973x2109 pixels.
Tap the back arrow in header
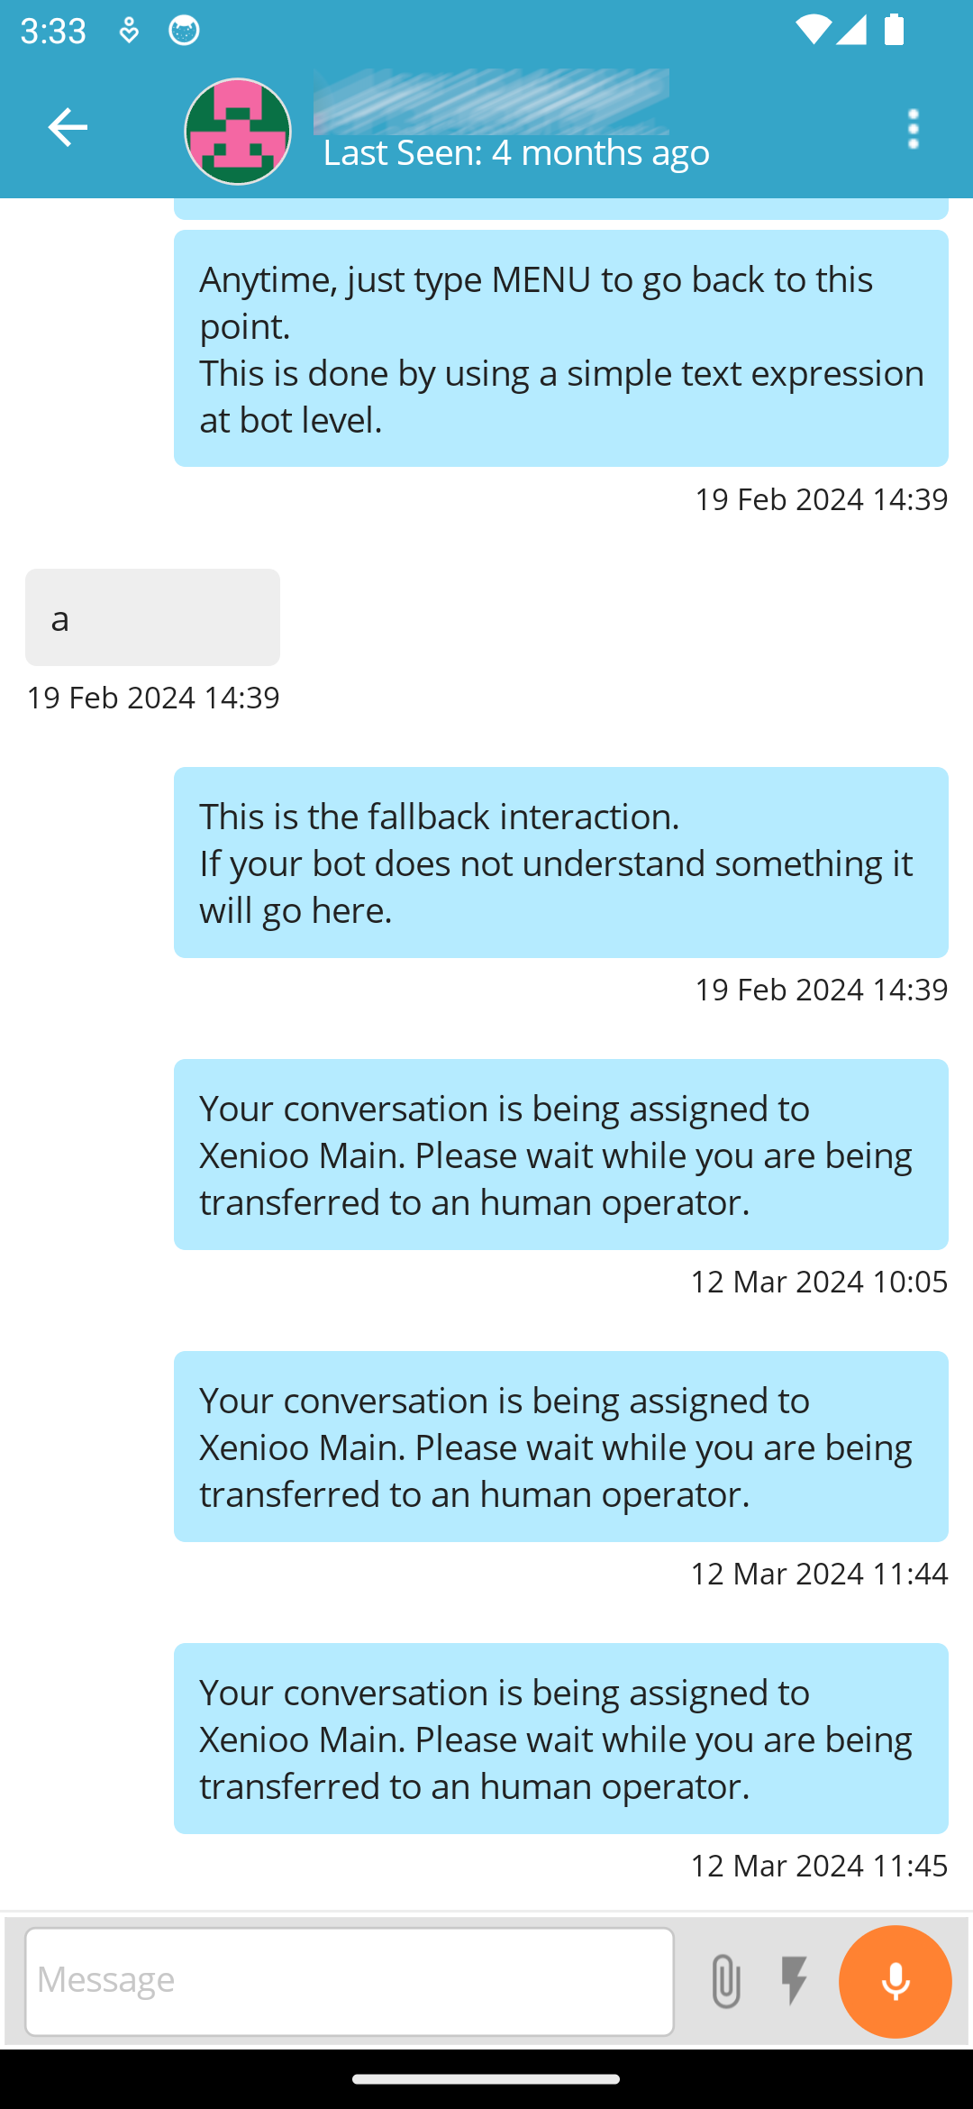click(68, 127)
